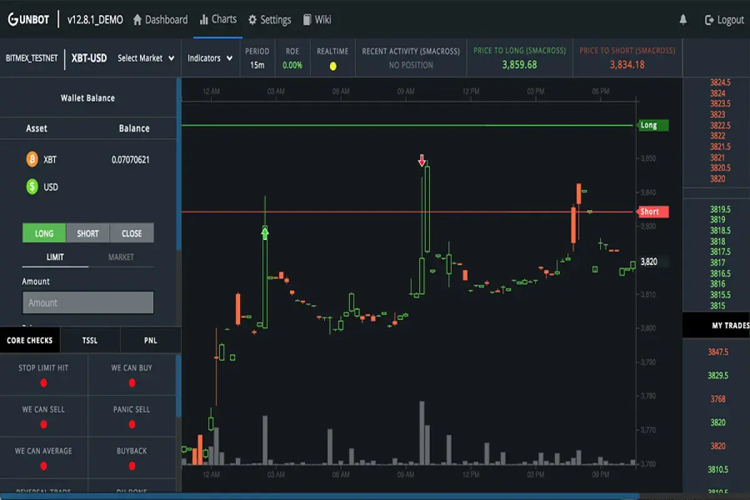Image resolution: width=750 pixels, height=500 pixels.
Task: Click the PANIC SELL status light
Action: coord(132,425)
